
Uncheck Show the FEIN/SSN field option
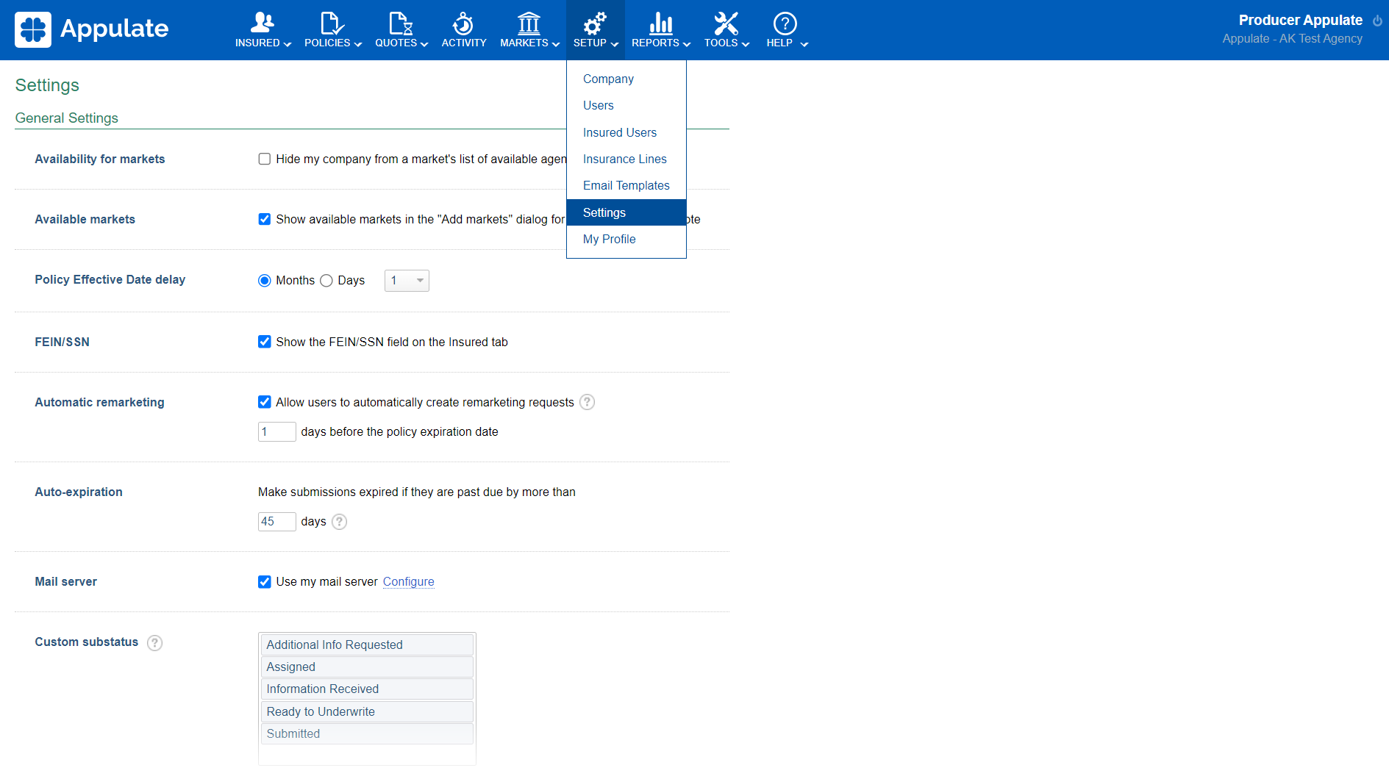264,342
